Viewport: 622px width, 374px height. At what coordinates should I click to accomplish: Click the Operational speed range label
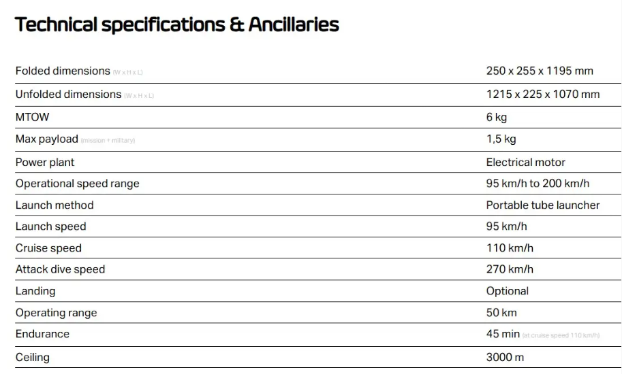(x=78, y=184)
